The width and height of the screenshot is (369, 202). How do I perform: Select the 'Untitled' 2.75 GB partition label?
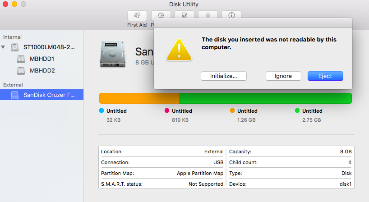(312, 111)
